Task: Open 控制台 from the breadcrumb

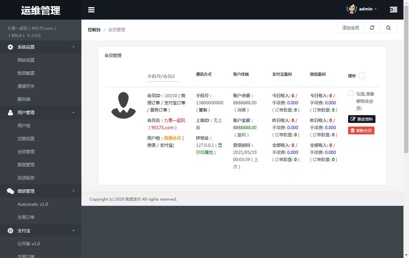Action: pos(94,29)
